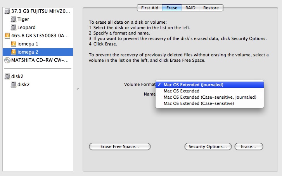This screenshot has height=176, width=282.
Task: Switch to the RAID tab
Action: point(190,8)
